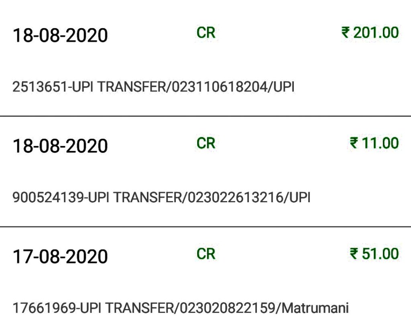The image size is (411, 333).
Task: Click the rupee symbol beside 201.00
Action: 346,32
